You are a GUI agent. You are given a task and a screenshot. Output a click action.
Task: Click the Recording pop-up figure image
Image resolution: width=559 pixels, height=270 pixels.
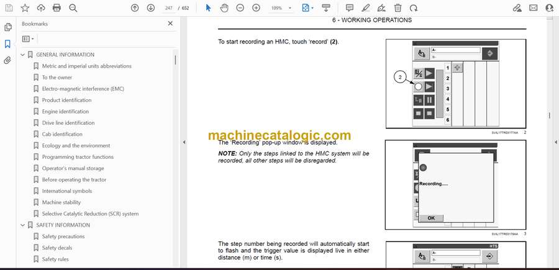pos(455,184)
